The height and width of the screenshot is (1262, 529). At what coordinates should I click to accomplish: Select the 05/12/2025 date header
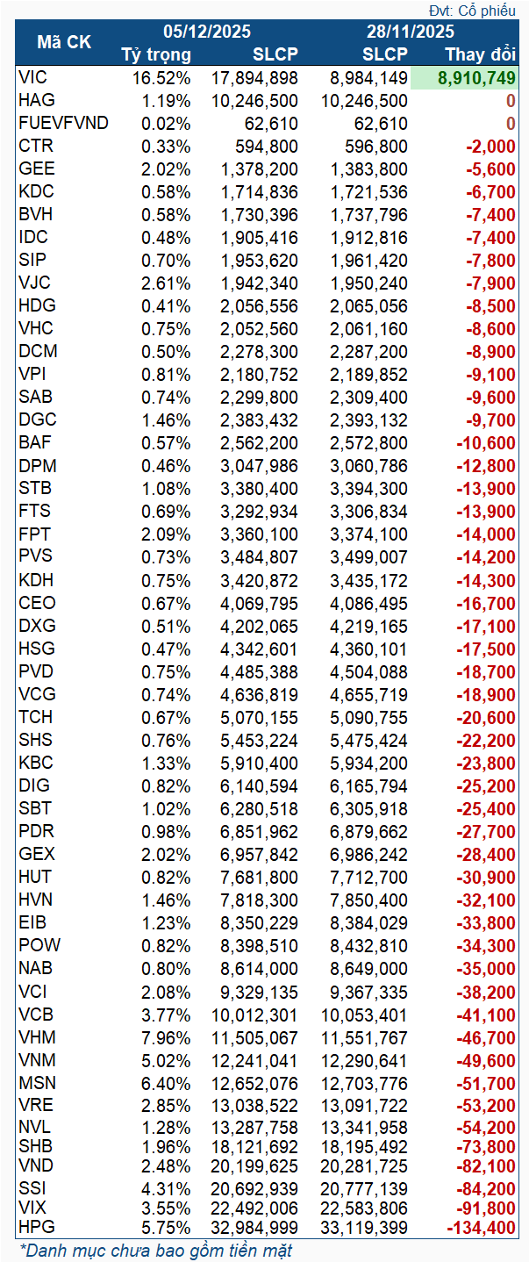pos(207,32)
